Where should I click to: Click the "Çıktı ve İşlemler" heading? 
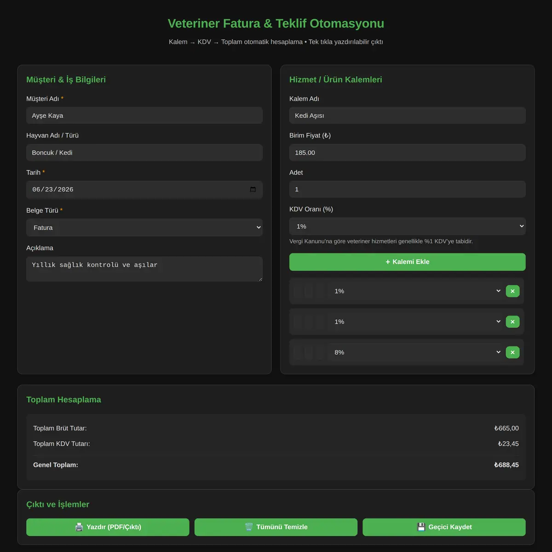tap(58, 505)
